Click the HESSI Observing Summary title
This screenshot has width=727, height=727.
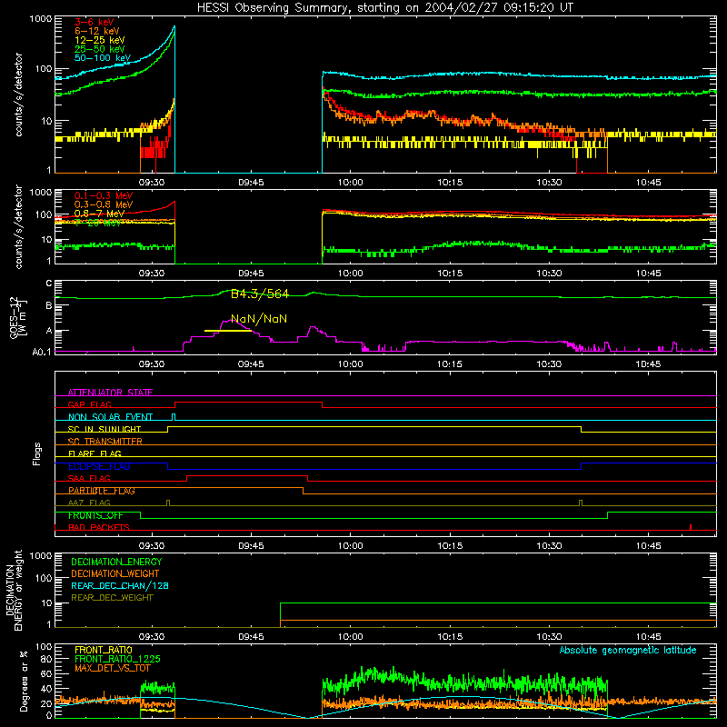pyautogui.click(x=385, y=8)
